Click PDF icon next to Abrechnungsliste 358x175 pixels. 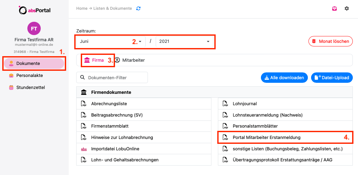[x=84, y=104]
